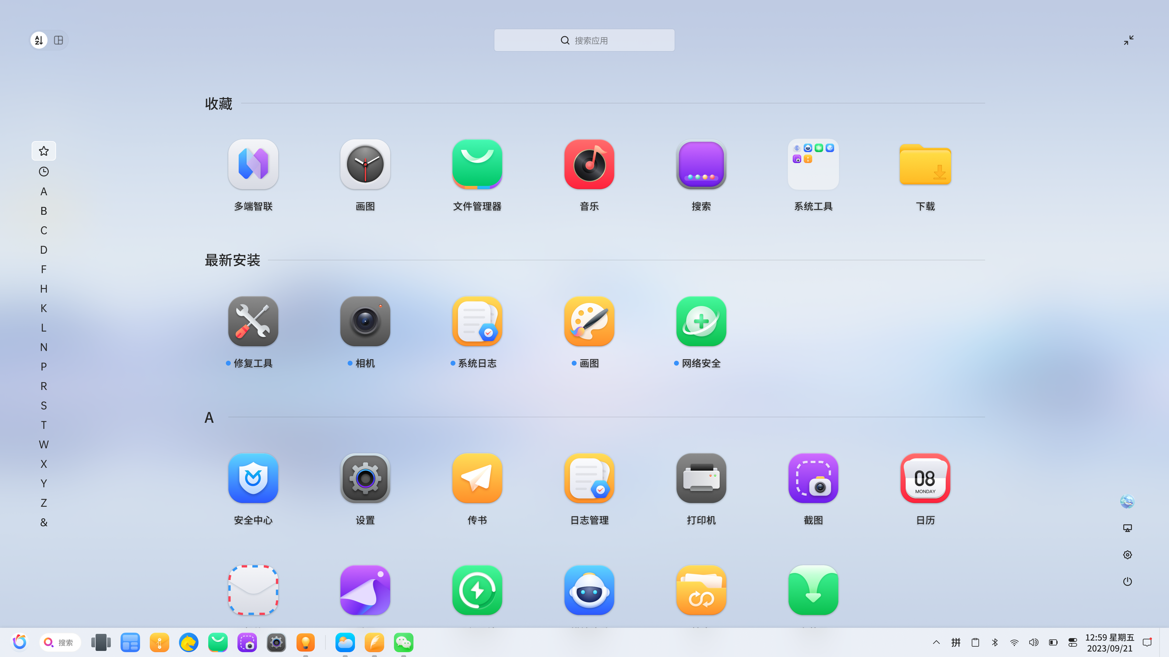Open the 相机 camera app
This screenshot has height=657, width=1169.
[365, 322]
